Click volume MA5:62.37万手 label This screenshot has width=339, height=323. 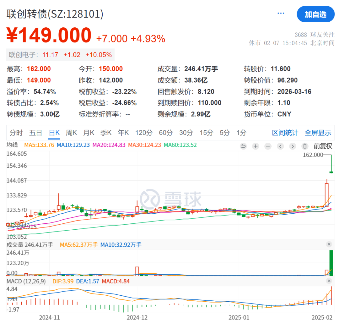tap(79, 245)
